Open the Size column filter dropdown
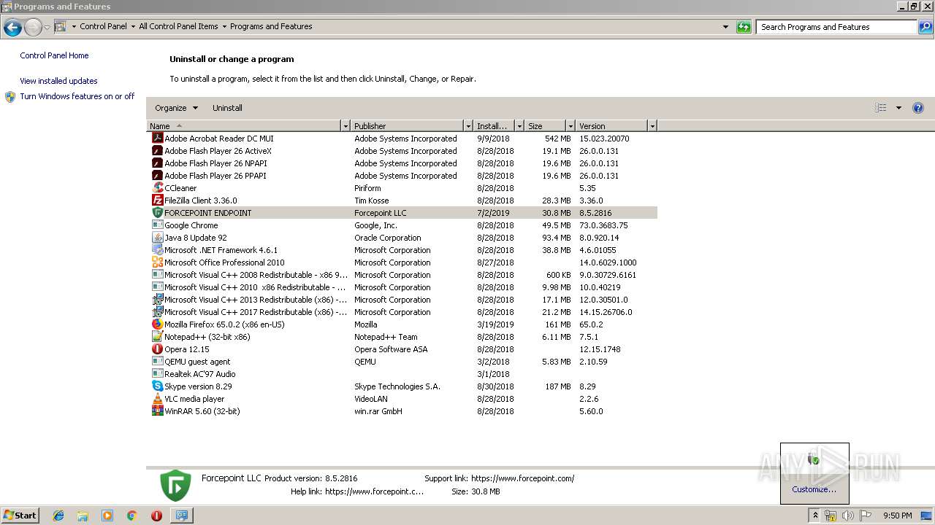 pyautogui.click(x=570, y=125)
